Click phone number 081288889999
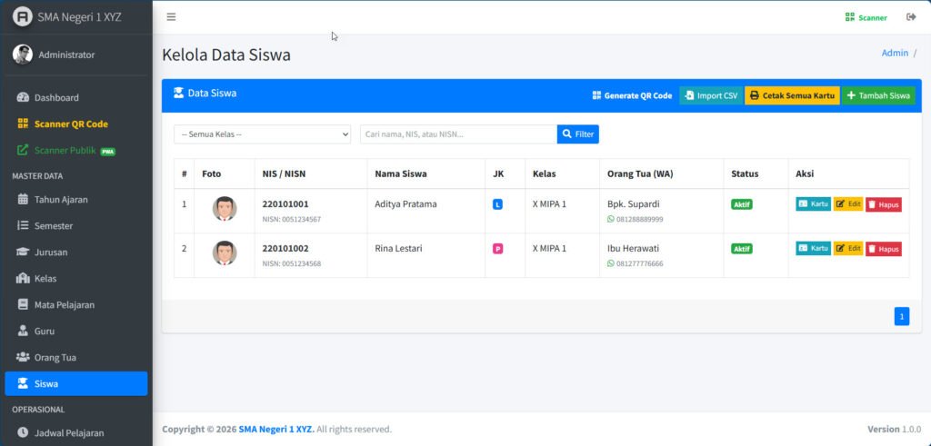The width and height of the screenshot is (931, 446). [639, 220]
